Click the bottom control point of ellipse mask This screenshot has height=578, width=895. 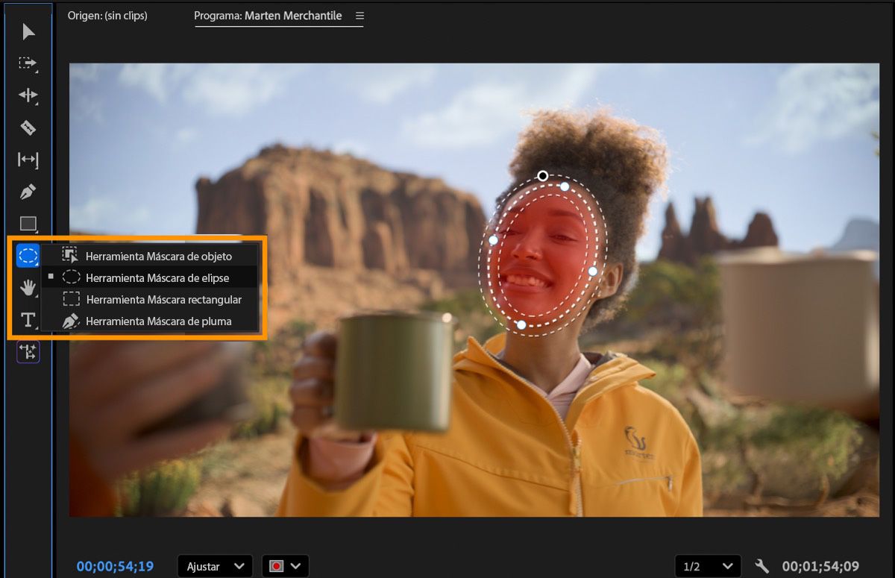coord(521,325)
